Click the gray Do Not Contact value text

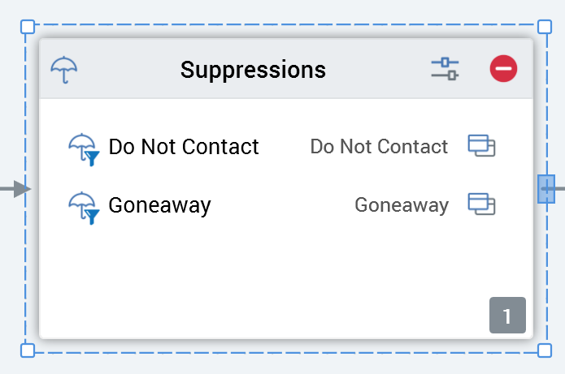(379, 147)
